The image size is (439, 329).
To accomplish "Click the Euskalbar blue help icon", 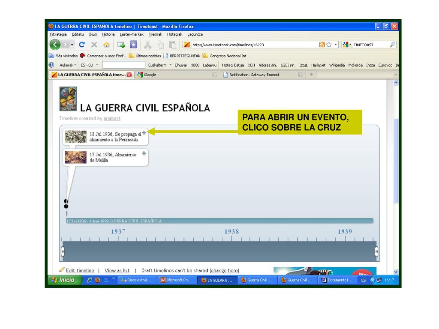I will point(51,65).
